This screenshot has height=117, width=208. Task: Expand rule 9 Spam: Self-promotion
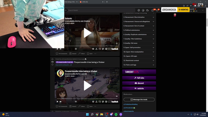point(139,47)
